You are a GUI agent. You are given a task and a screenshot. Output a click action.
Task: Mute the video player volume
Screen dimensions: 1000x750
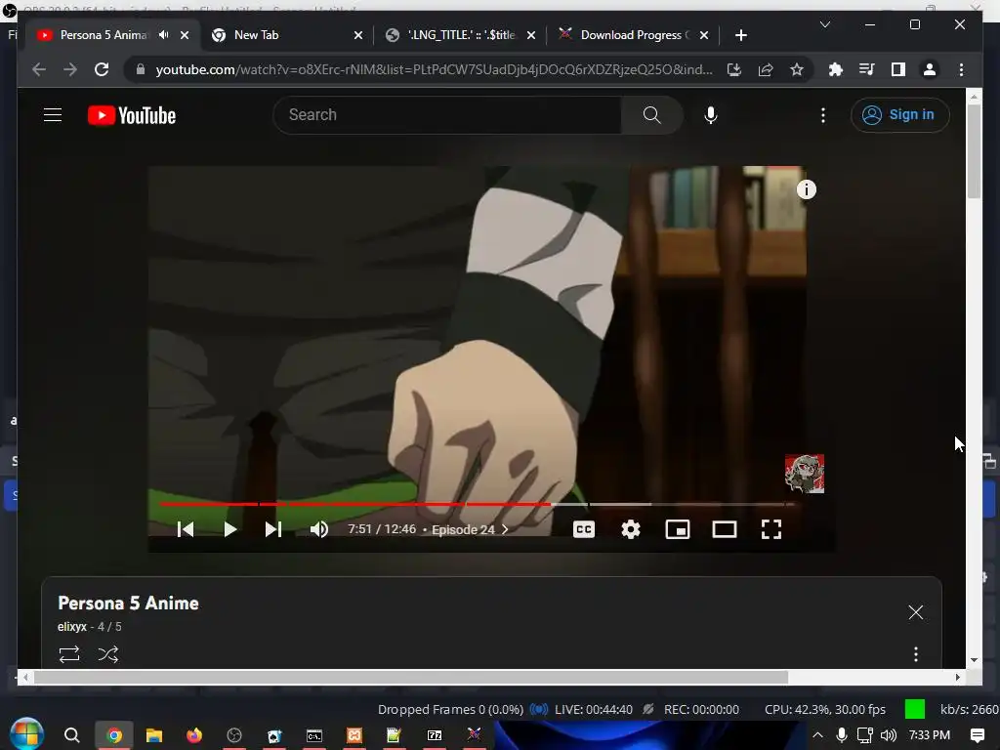pos(319,529)
